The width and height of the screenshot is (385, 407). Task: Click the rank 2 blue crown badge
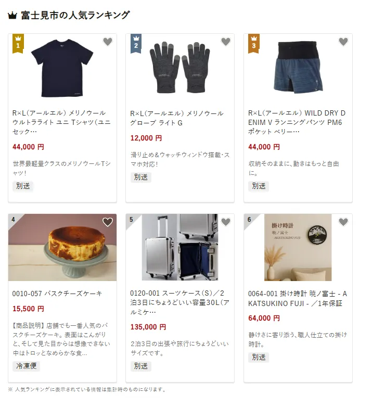click(136, 44)
